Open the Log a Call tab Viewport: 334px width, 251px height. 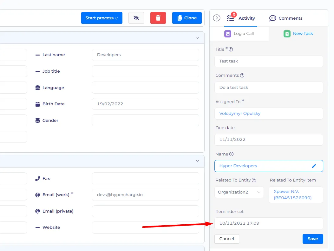239,33
